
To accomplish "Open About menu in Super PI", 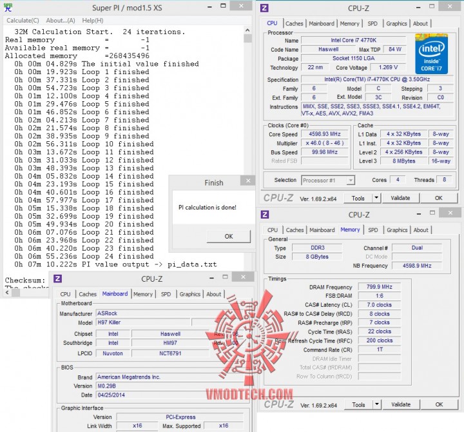I will click(x=61, y=21).
